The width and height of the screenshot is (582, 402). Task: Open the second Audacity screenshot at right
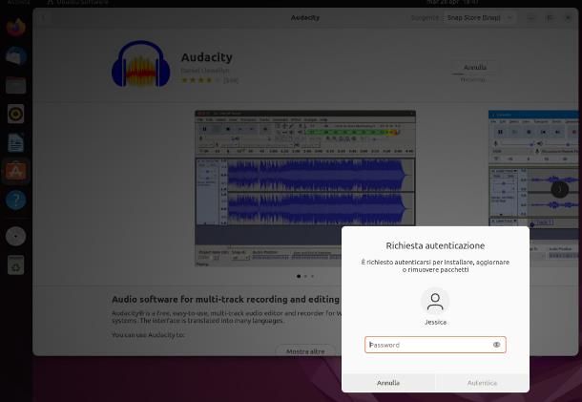[533, 188]
